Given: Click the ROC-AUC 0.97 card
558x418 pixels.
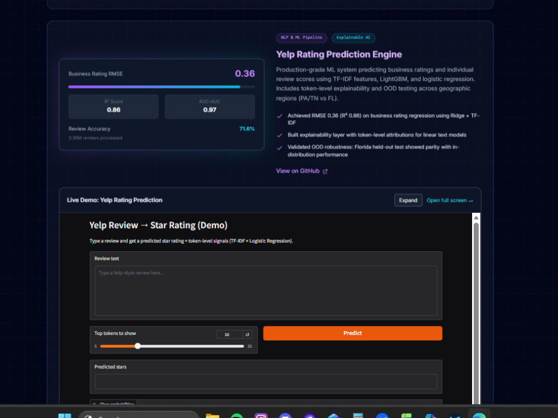Looking at the screenshot, I should [210, 106].
